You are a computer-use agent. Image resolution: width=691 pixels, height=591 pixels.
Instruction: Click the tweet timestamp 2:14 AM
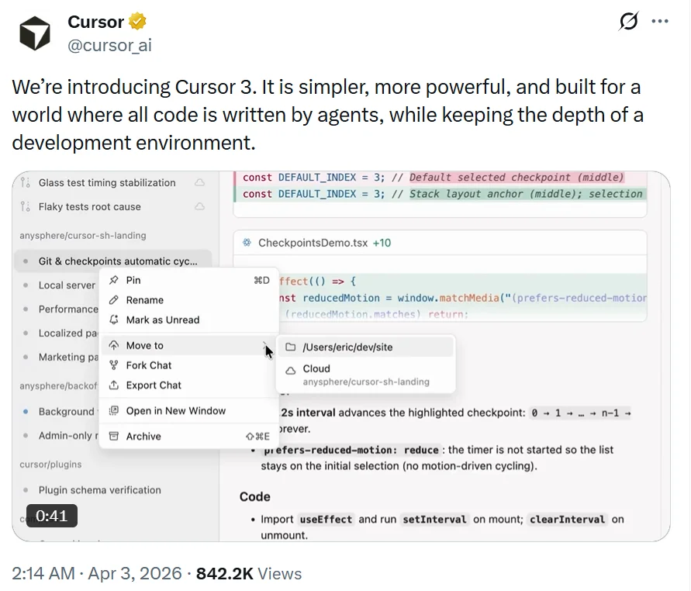pyautogui.click(x=43, y=574)
